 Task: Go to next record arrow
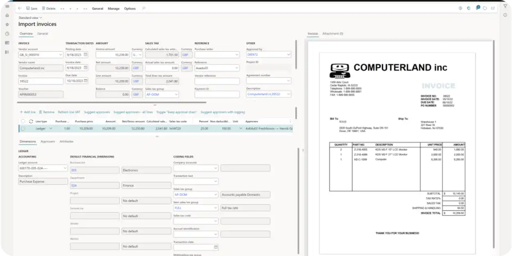click(78, 8)
